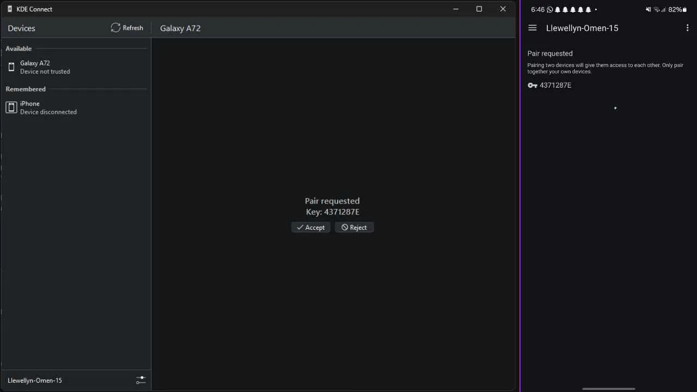Tap the battery indicator showing 82%

tap(677, 10)
